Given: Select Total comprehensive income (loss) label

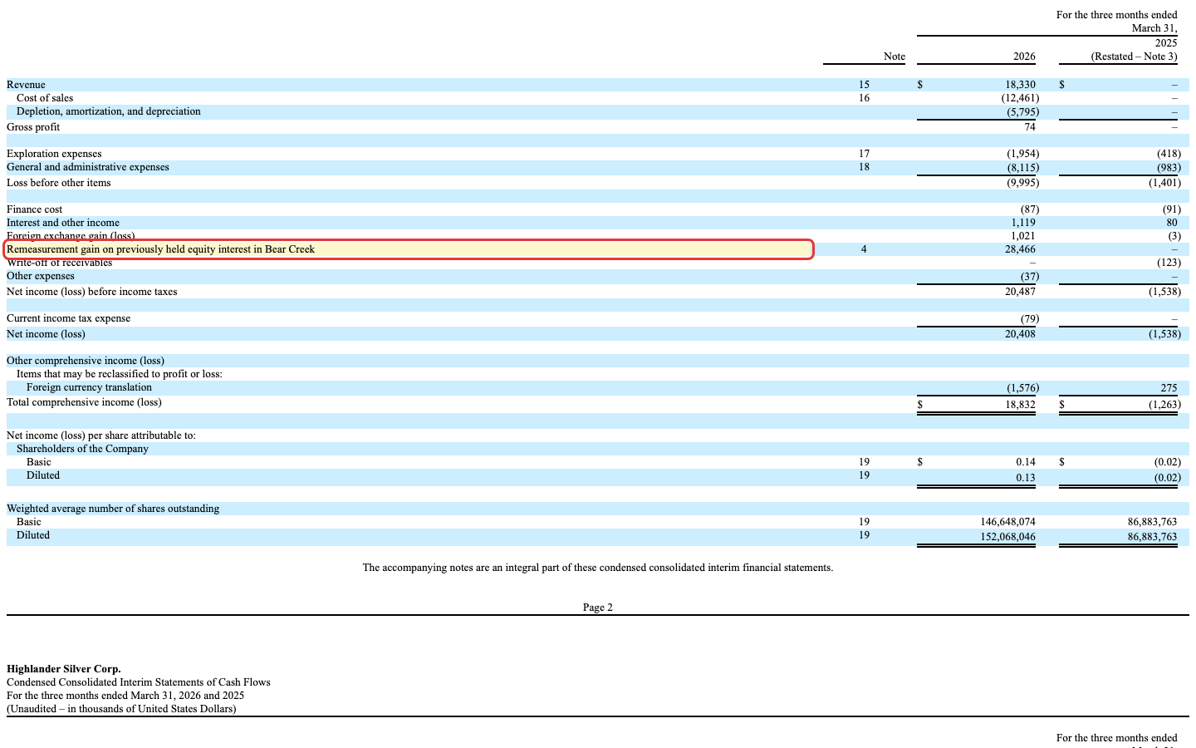Looking at the screenshot, I should point(84,402).
